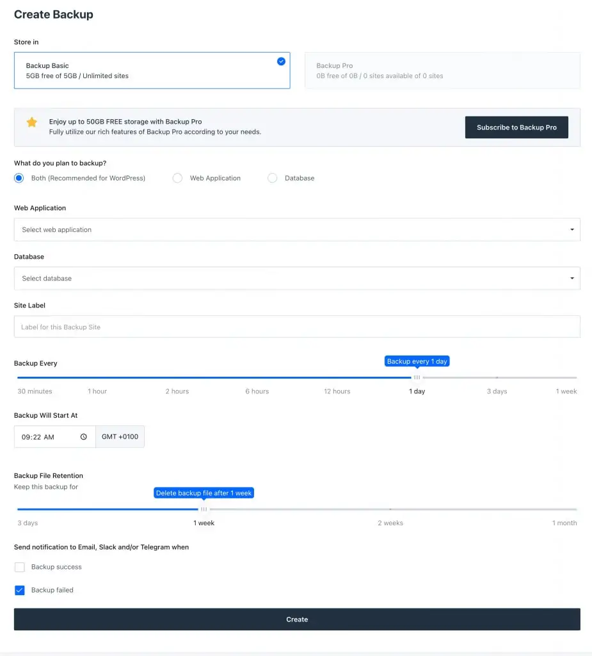Disable the Backup failed checkbox
The height and width of the screenshot is (656, 592).
pyautogui.click(x=19, y=590)
